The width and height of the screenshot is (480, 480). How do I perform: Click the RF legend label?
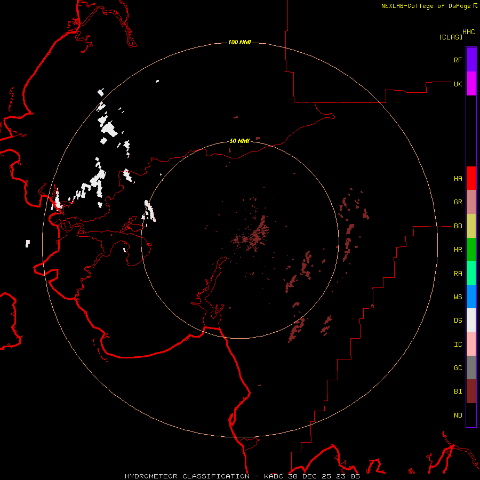458,60
